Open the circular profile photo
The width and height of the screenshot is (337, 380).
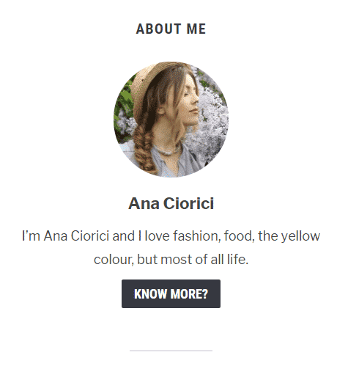click(171, 120)
